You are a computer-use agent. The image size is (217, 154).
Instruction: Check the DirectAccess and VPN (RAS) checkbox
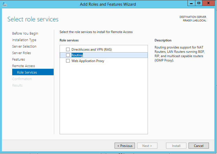click(x=68, y=49)
